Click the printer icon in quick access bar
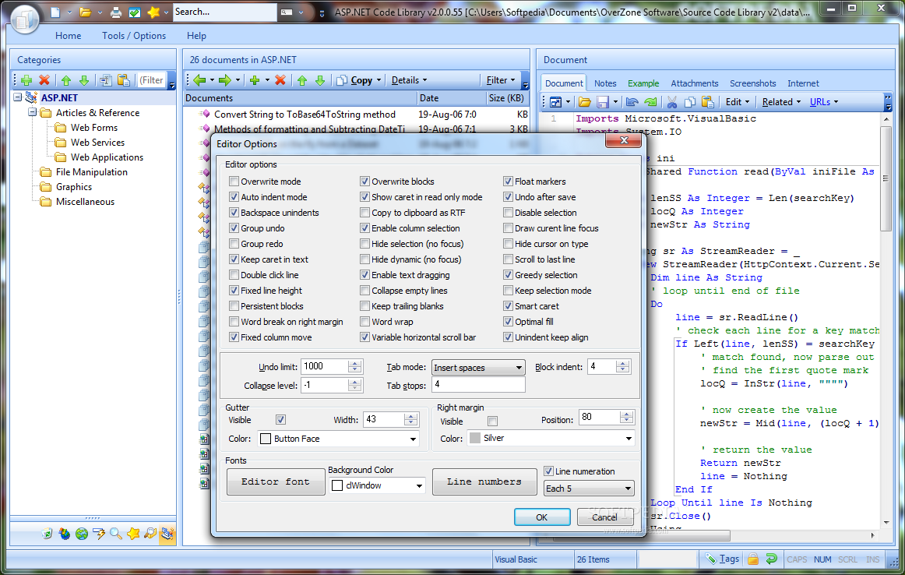Screen dimensions: 905x575 click(116, 12)
